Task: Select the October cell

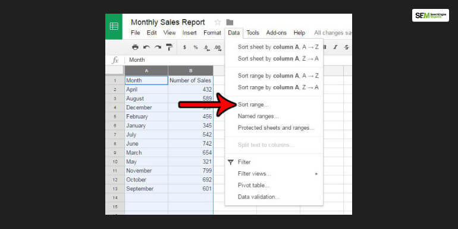Action: pos(146,180)
